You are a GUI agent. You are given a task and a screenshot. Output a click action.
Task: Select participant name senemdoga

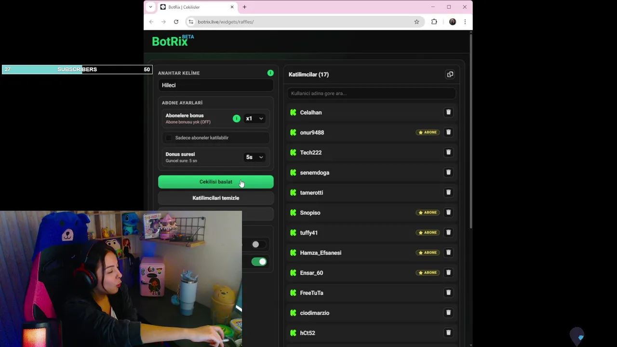pos(314,173)
